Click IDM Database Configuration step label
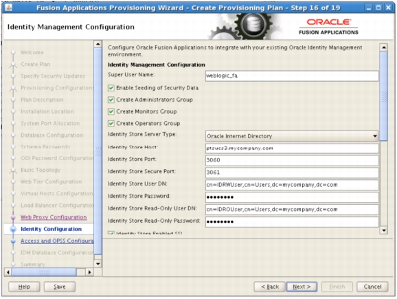 tap(57, 253)
